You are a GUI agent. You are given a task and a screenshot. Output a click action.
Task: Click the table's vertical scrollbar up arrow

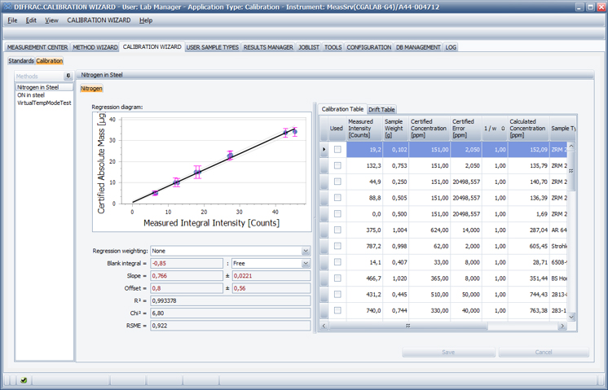[x=571, y=147]
